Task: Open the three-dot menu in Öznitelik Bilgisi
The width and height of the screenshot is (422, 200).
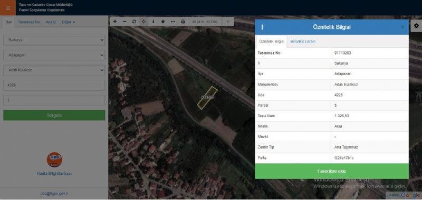Action: 262,27
